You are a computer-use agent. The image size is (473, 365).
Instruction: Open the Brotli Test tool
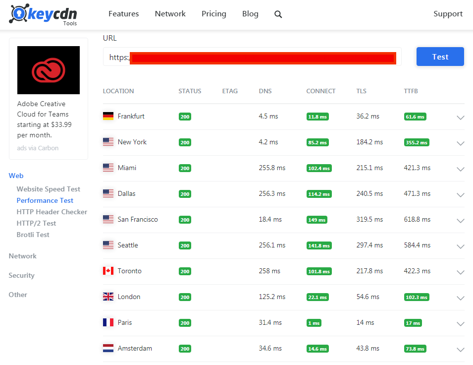pyautogui.click(x=33, y=235)
